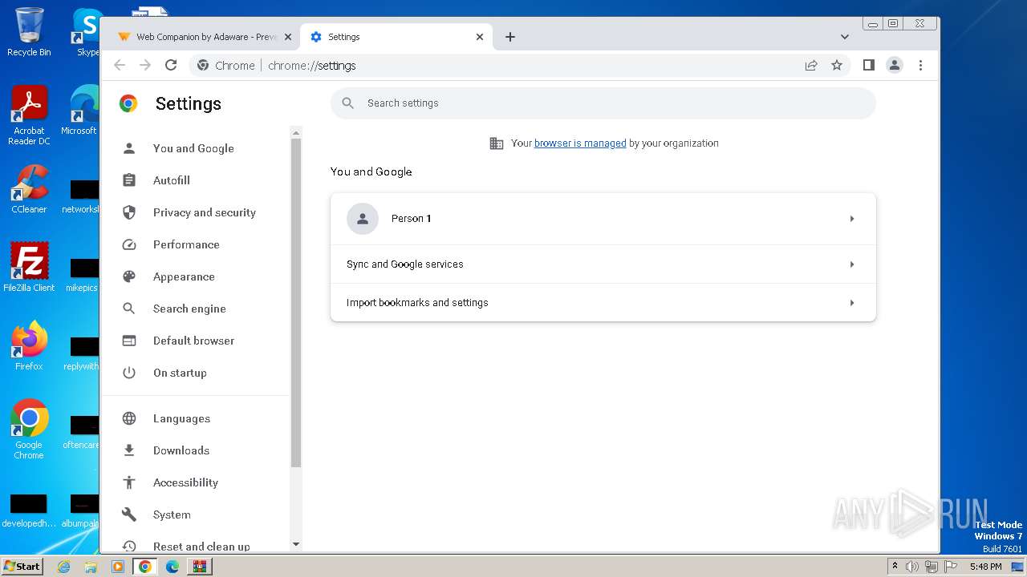Open the You and Google section
This screenshot has width=1027, height=577.
[193, 148]
